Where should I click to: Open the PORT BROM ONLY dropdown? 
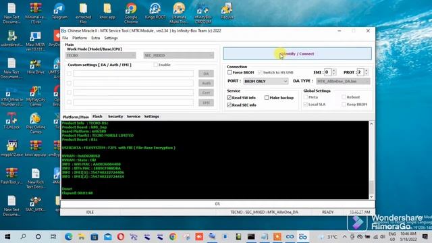(265, 81)
